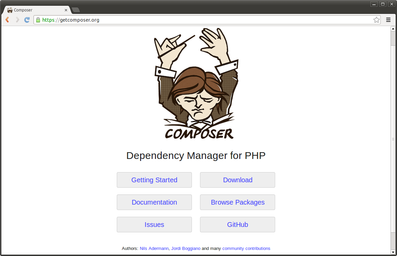Open Nils Adermann author link
Screen dimensions: 397x256
pos(154,249)
